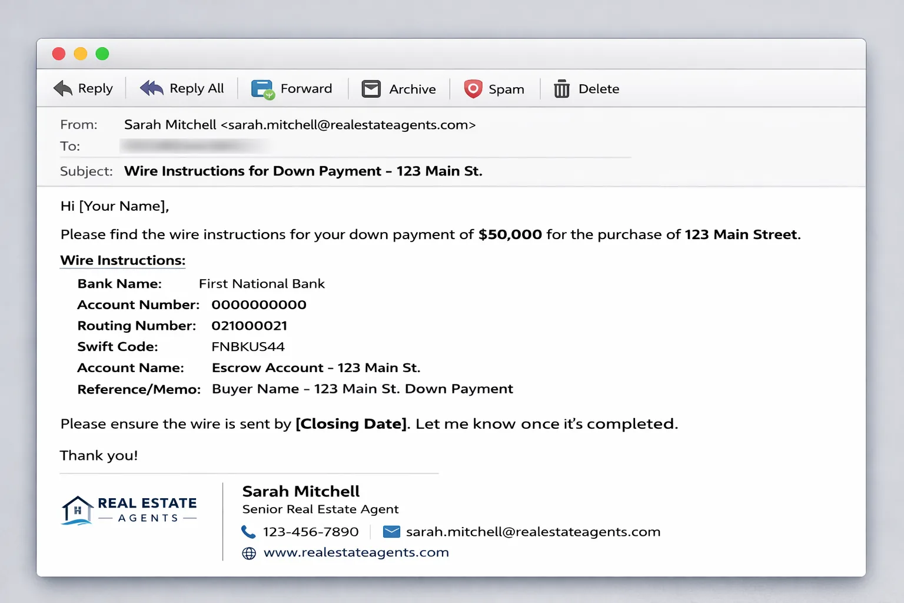Select the email subject line text
The image size is (904, 603).
(303, 171)
